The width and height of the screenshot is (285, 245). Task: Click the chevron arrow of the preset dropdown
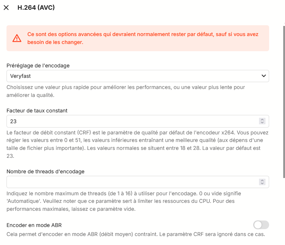click(263, 76)
